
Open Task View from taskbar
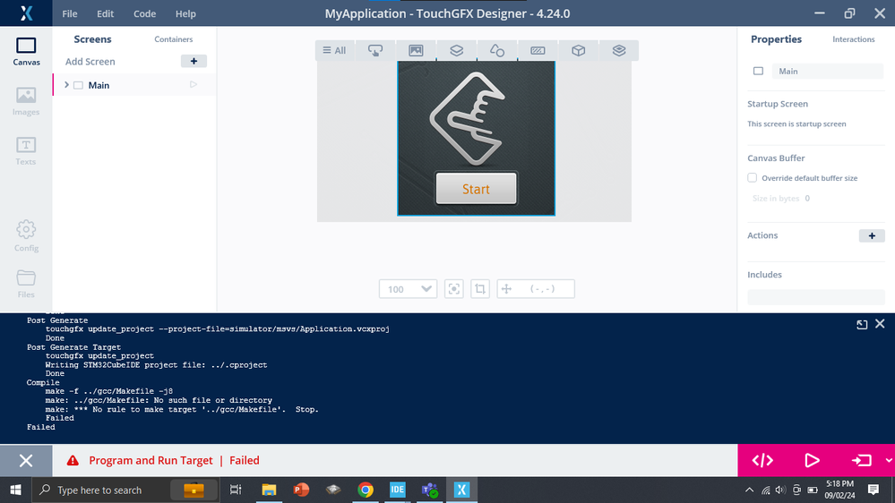(x=235, y=490)
